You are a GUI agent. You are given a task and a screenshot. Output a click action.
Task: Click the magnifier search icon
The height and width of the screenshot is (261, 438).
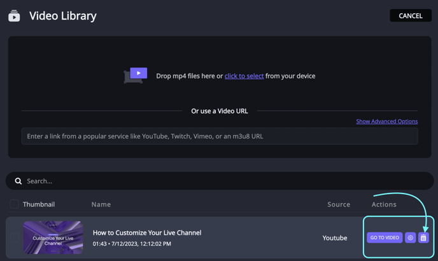tap(18, 181)
